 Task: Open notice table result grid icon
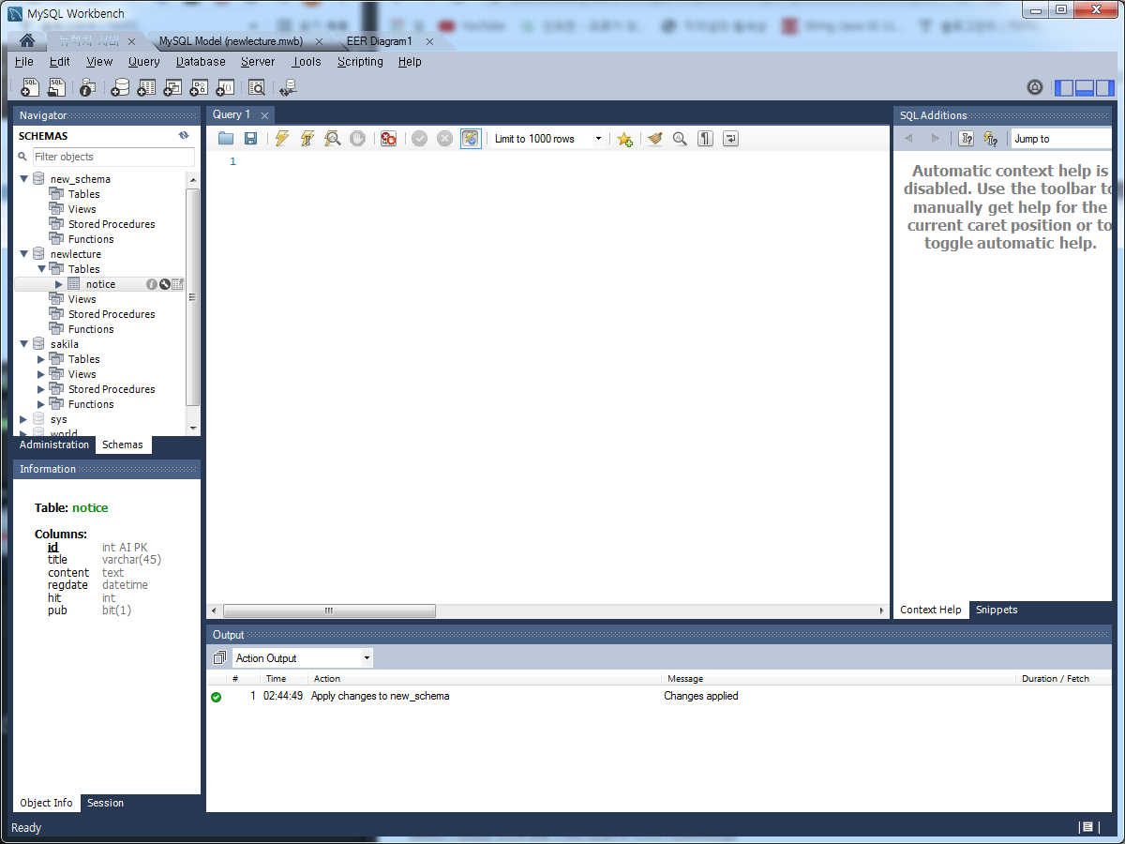177,284
